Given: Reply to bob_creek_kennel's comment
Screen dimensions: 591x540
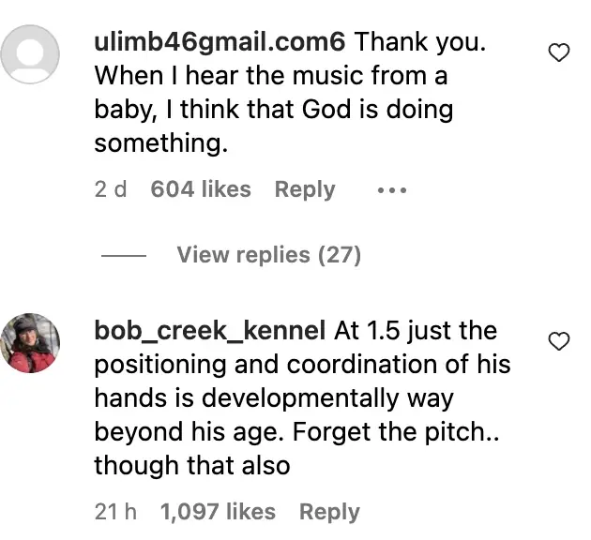Looking at the screenshot, I should (x=329, y=512).
